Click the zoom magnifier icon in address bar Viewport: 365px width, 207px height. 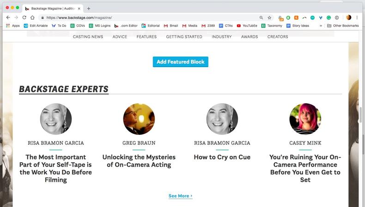(x=261, y=17)
